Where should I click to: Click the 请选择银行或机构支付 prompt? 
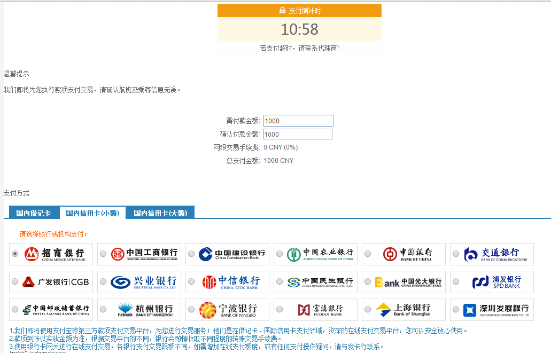pos(53,234)
